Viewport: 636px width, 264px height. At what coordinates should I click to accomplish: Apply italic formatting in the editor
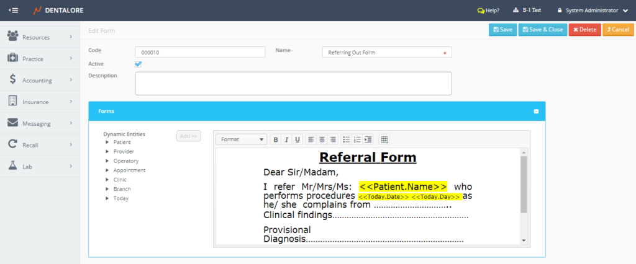(x=286, y=139)
